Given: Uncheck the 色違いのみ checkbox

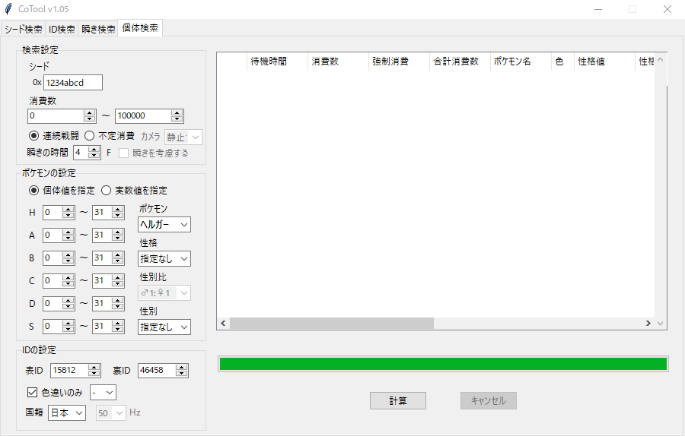Looking at the screenshot, I should click(x=32, y=393).
